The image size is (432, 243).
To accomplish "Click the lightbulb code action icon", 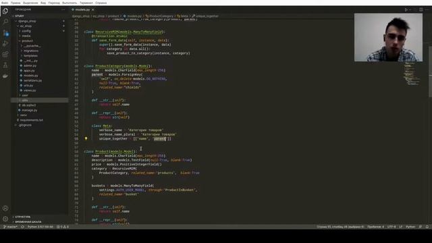I will pos(86,138).
